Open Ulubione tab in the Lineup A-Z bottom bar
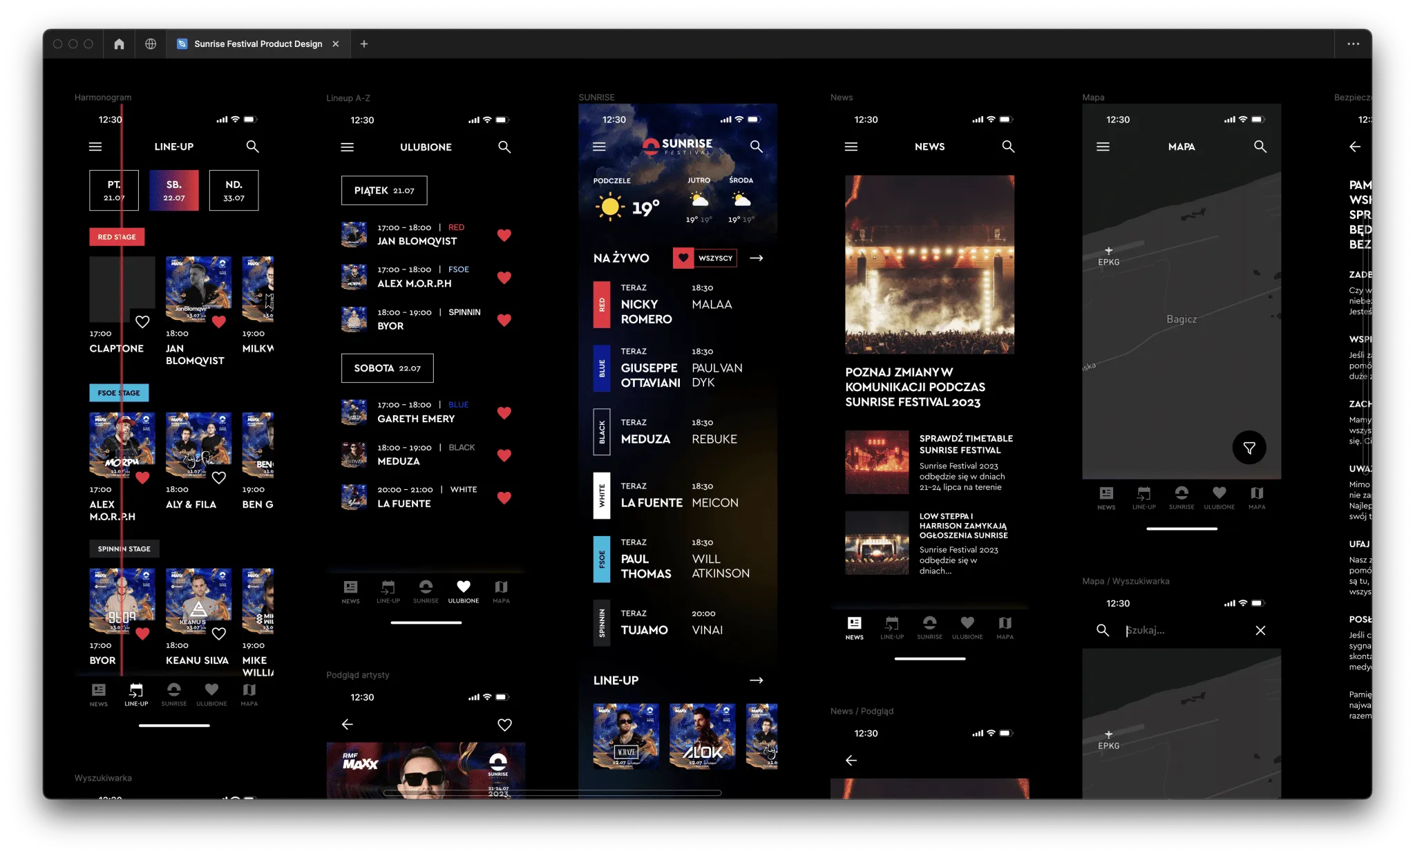The height and width of the screenshot is (856, 1415). pyautogui.click(x=464, y=591)
